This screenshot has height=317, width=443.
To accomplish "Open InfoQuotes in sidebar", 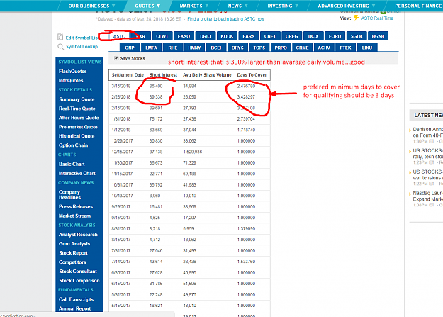I will point(71,81).
